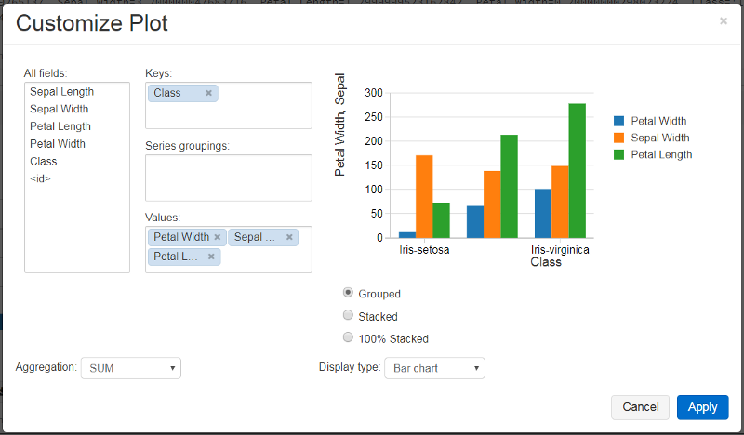
Task: Choose the 100% Stacked option
Action: (x=348, y=337)
